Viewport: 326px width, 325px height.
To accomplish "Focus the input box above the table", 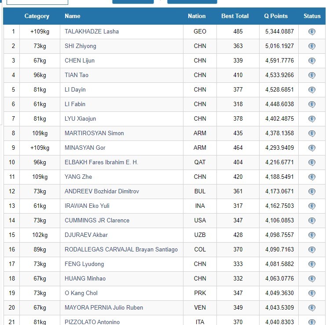I will pyautogui.click(x=37, y=2).
